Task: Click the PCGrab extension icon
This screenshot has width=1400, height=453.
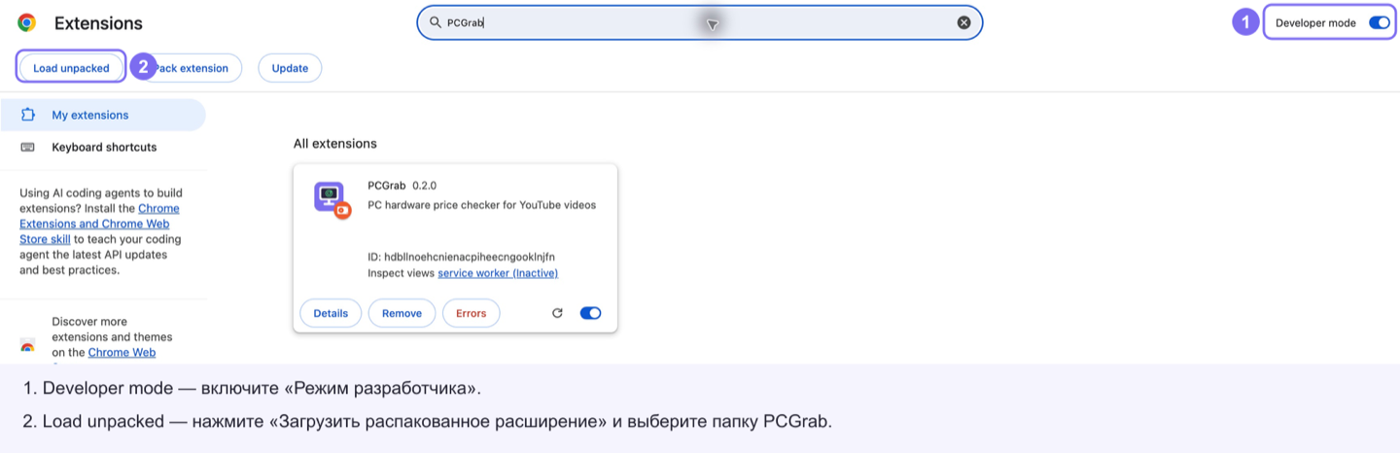Action: 332,199
